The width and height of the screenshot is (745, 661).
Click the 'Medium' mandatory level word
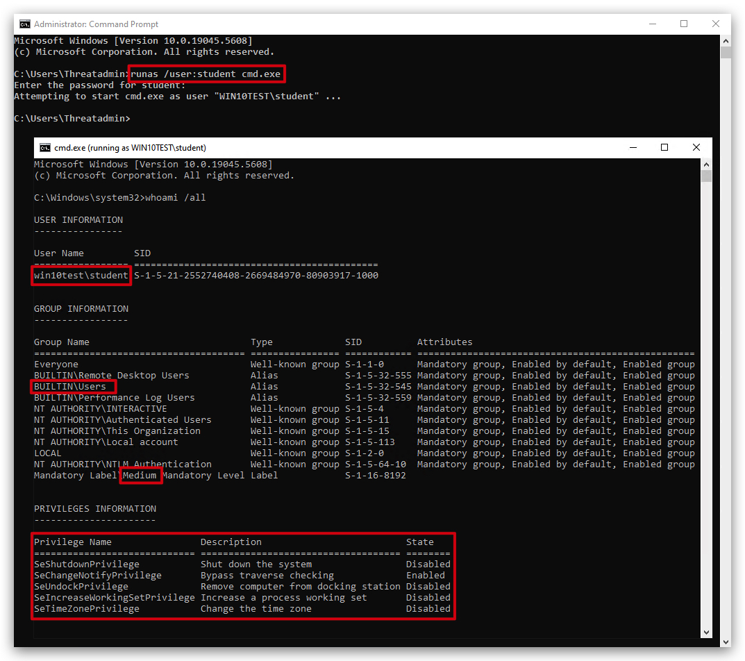140,476
